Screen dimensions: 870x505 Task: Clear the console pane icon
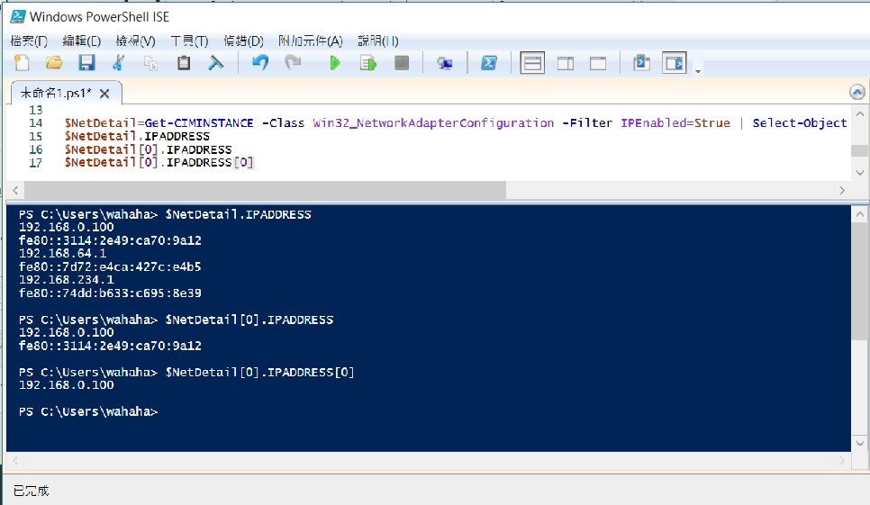click(x=216, y=63)
